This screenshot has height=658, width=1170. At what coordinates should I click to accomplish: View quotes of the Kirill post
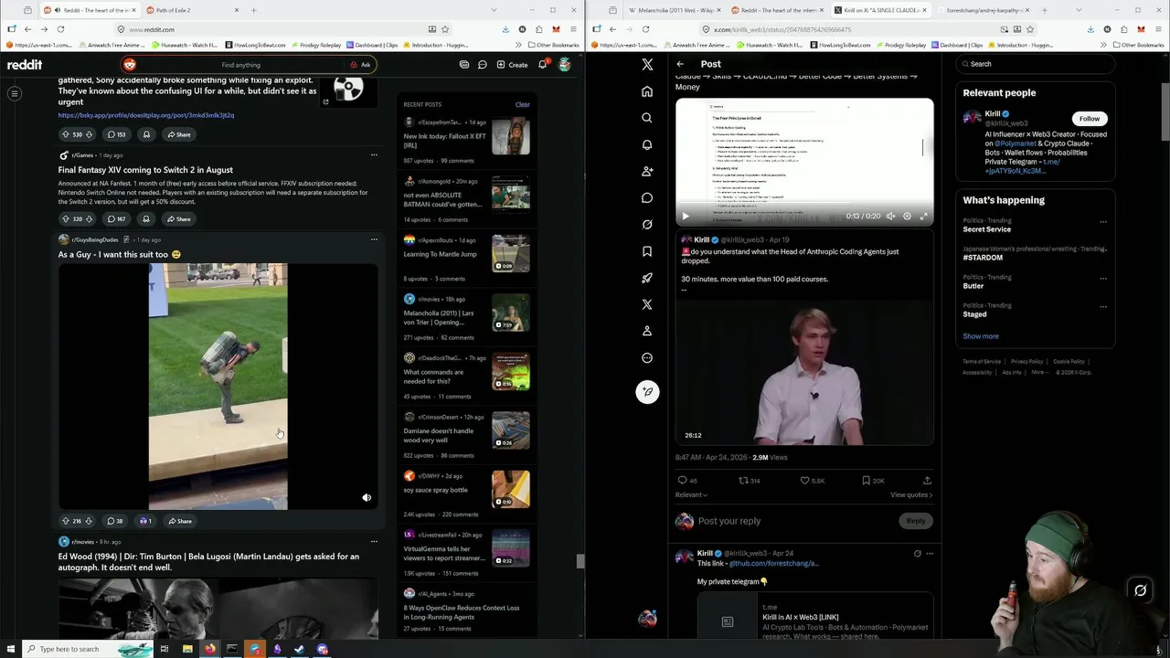pyautogui.click(x=910, y=494)
